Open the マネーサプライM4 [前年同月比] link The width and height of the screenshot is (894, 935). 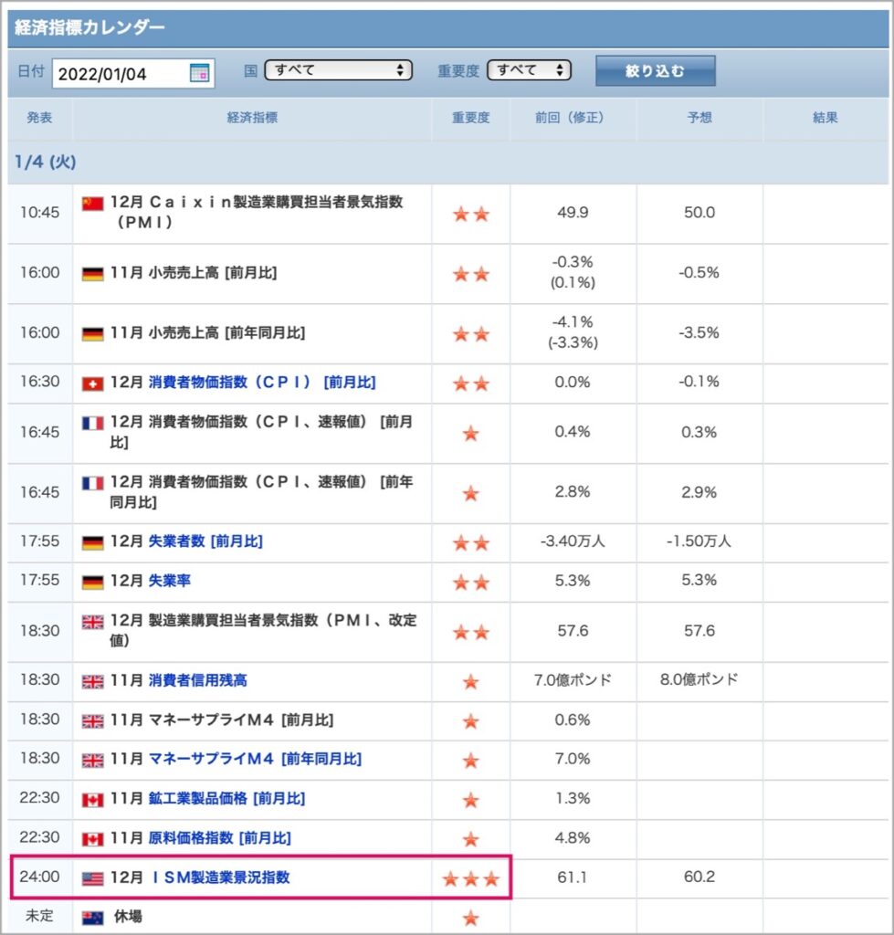tap(255, 759)
